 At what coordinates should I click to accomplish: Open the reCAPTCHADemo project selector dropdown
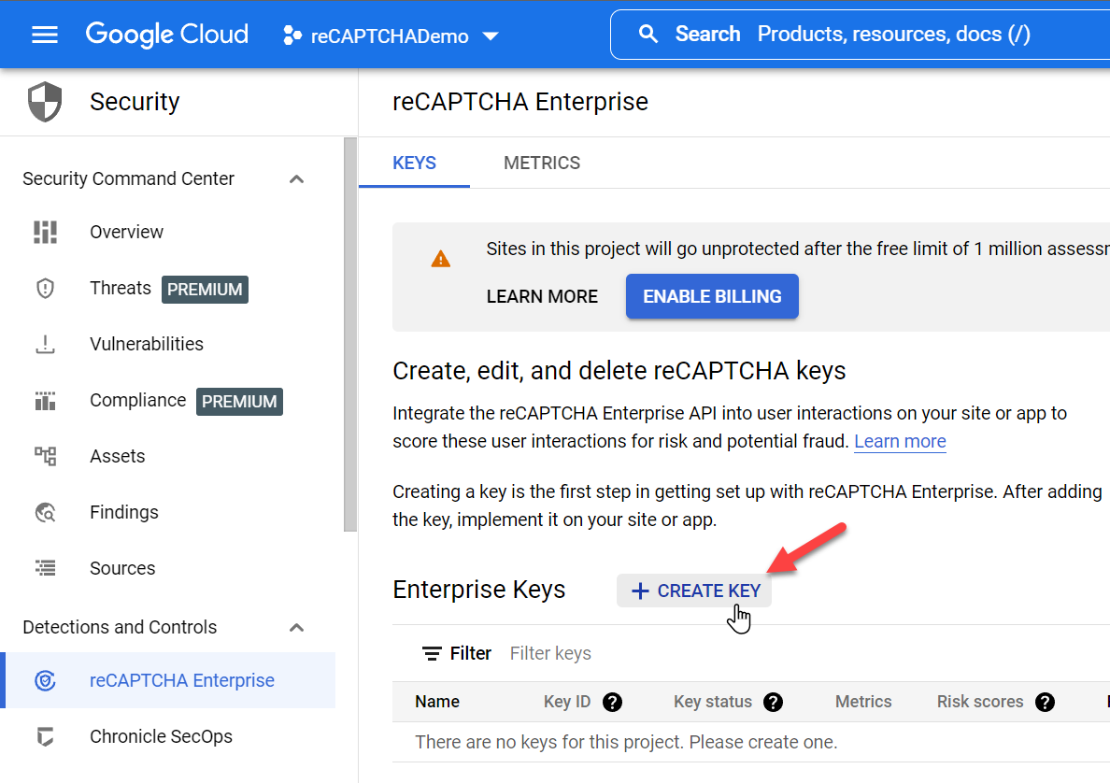[391, 36]
